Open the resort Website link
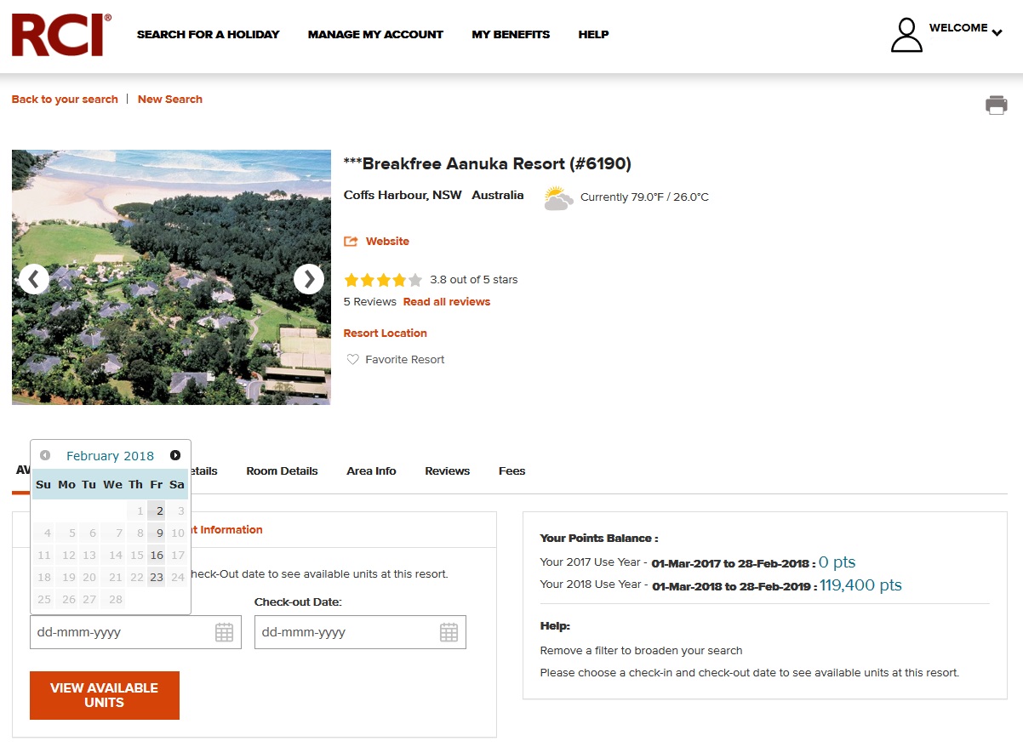1023x747 pixels. (x=387, y=242)
